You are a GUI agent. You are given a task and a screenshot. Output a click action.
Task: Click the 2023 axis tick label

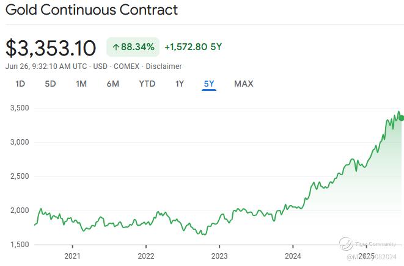[219, 256]
